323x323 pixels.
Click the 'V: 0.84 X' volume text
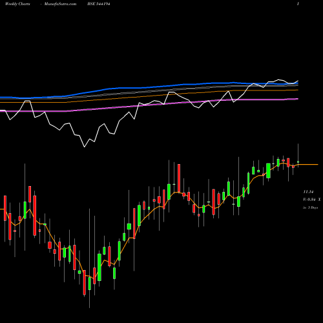pos(312,200)
